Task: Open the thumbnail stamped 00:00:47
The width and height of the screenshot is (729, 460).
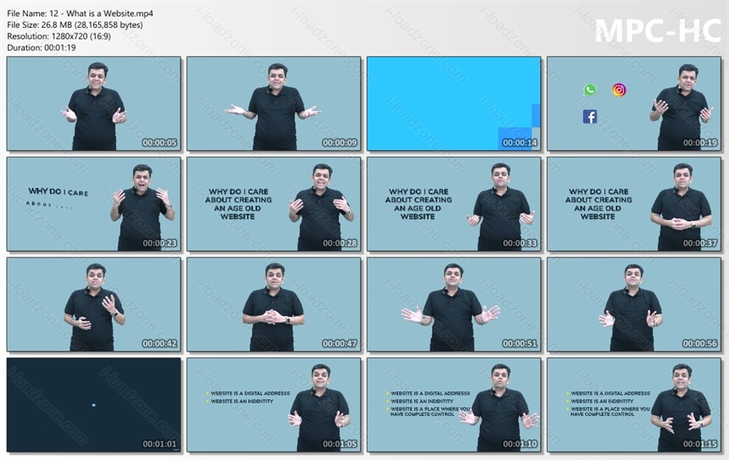Action: click(x=274, y=304)
